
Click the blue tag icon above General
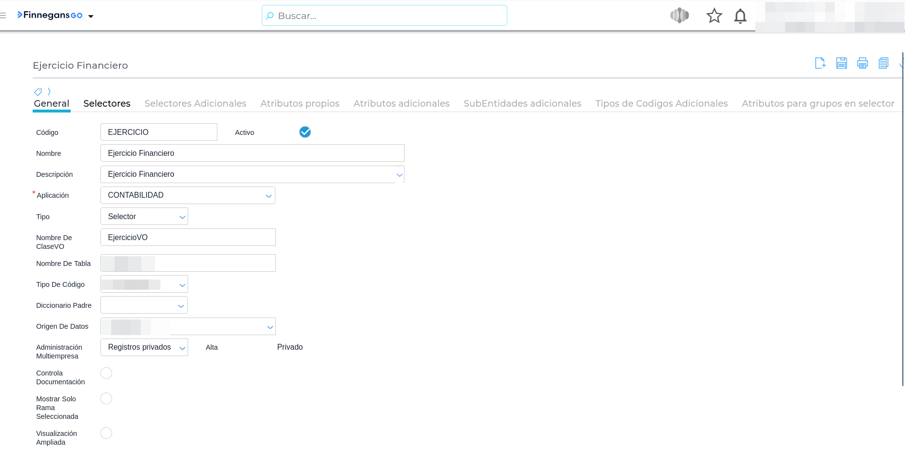[x=38, y=92]
